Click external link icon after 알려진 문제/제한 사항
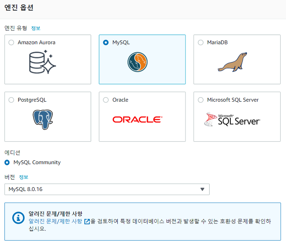The height and width of the screenshot is (243, 286). 87,221
